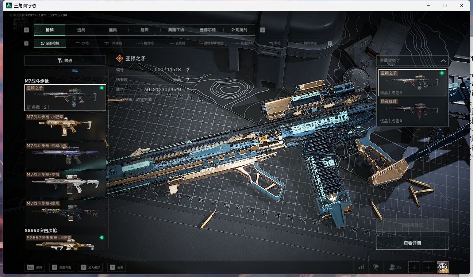This screenshot has width=473, height=277.
Task: Click the 出售 sell button
Action: tap(117, 268)
